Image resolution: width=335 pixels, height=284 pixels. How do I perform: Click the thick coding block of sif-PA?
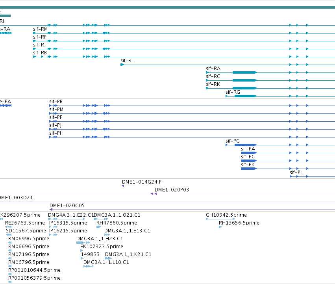click(x=248, y=153)
